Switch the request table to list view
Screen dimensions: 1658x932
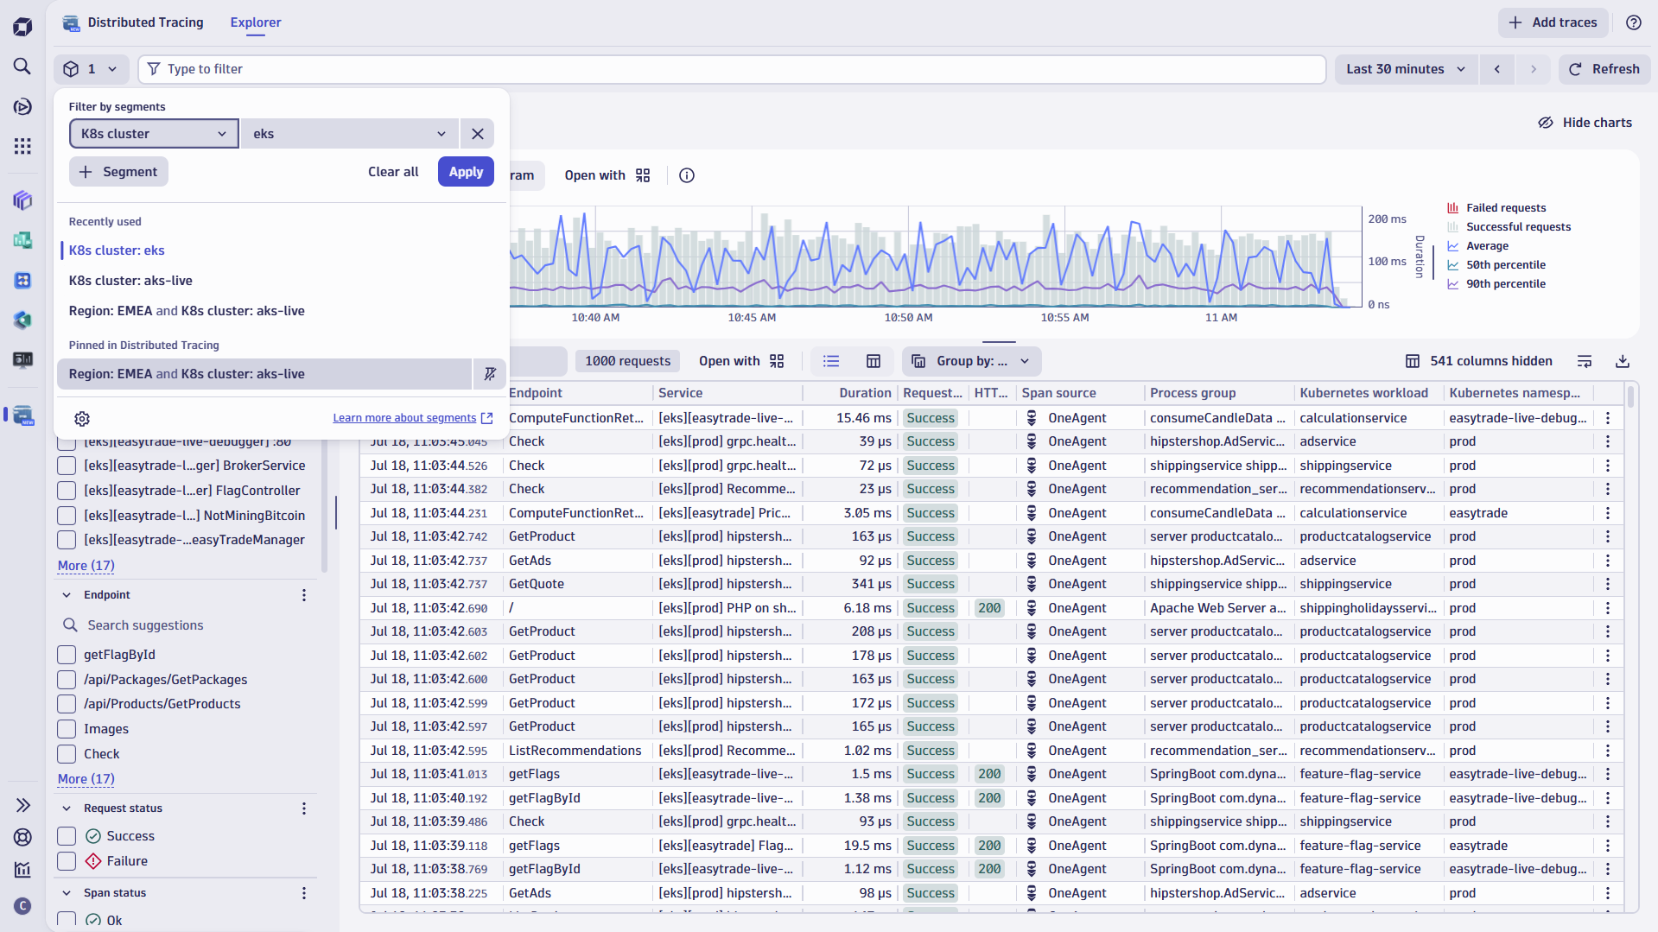click(830, 361)
